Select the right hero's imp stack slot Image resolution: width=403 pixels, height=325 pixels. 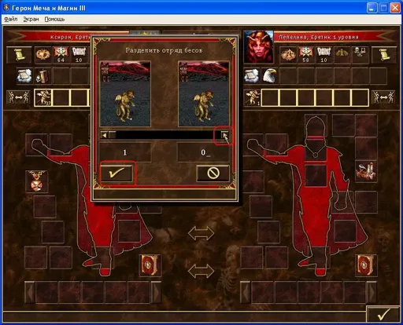coord(252,98)
